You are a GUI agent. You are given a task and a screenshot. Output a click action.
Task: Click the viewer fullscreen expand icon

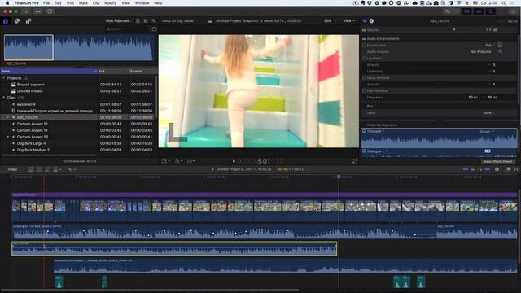coord(355,161)
